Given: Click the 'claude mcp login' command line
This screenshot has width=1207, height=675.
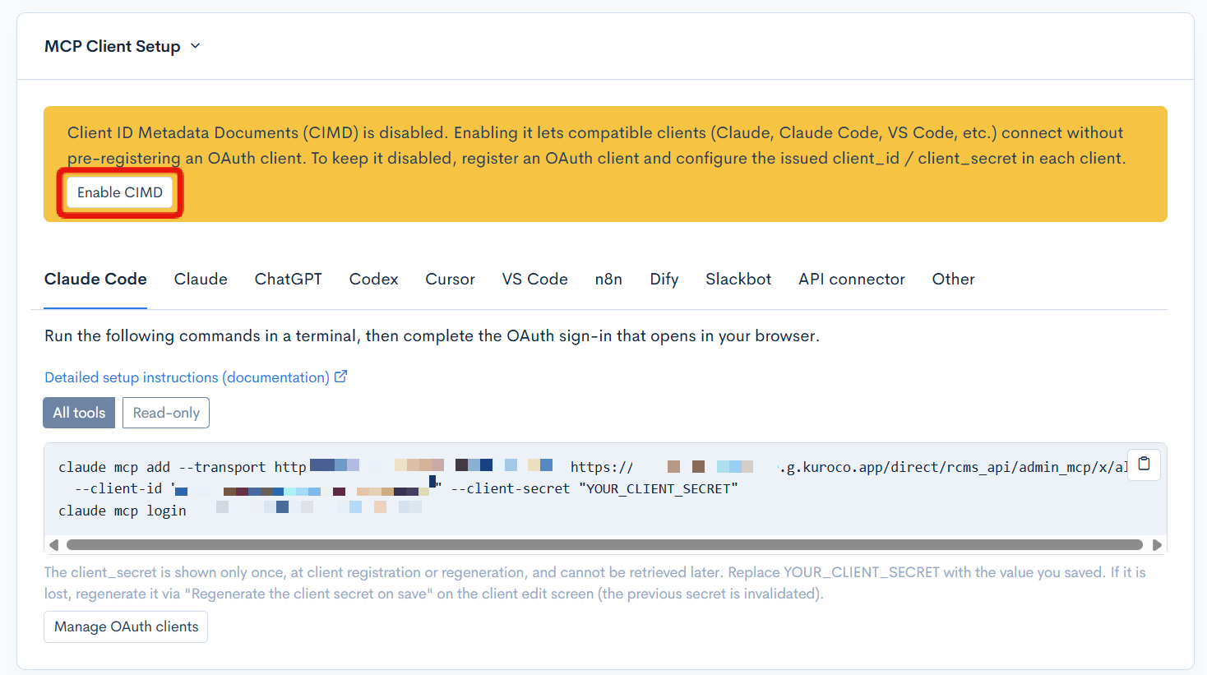Looking at the screenshot, I should tap(123, 511).
